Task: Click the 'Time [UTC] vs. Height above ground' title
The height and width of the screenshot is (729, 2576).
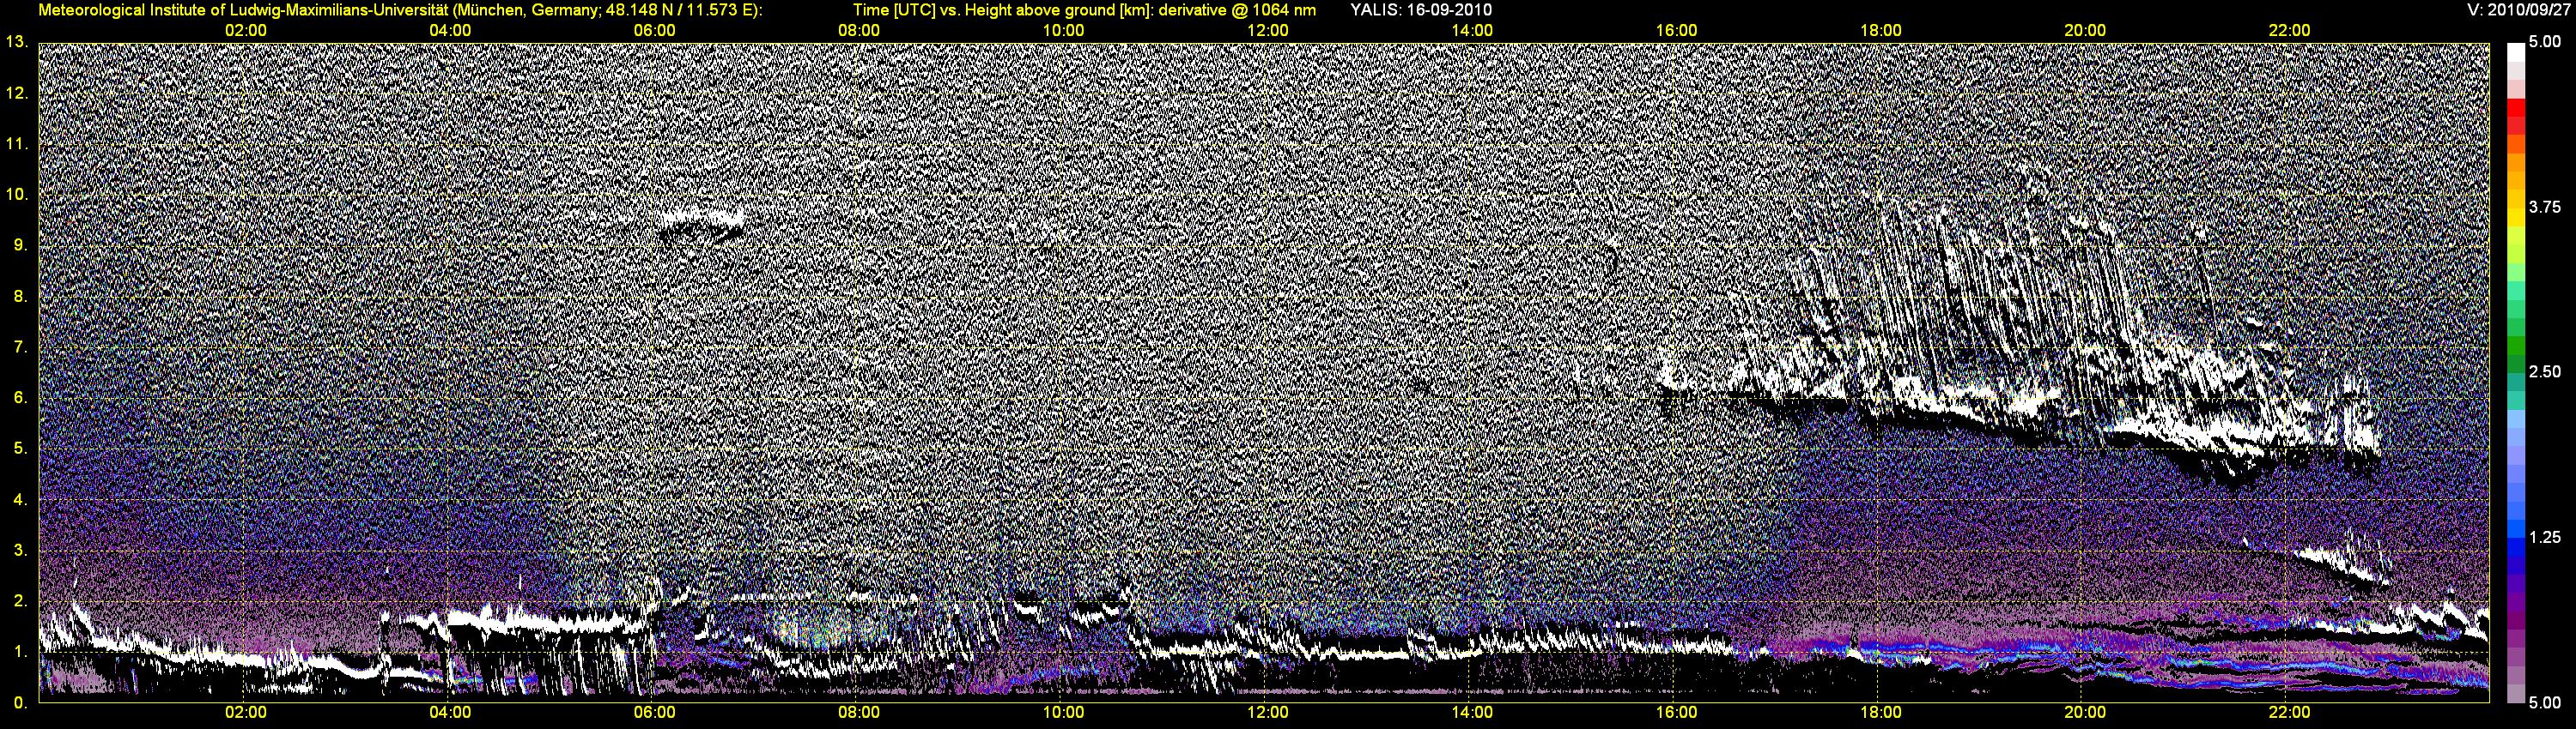Action: coord(1084,10)
